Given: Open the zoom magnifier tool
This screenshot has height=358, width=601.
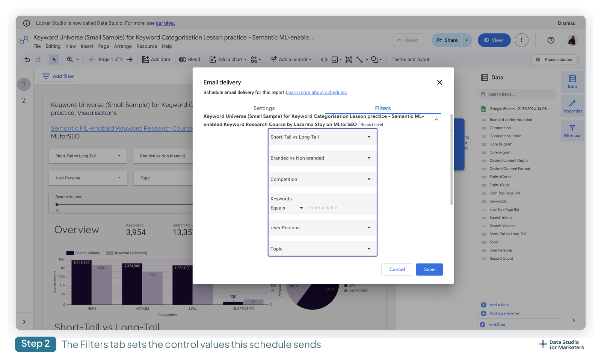Looking at the screenshot, I should pyautogui.click(x=70, y=60).
